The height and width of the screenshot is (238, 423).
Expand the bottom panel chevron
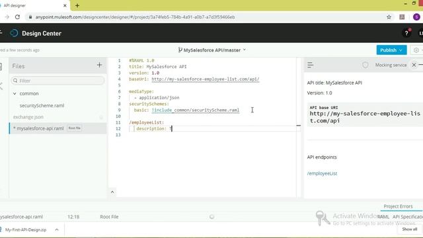112,192
